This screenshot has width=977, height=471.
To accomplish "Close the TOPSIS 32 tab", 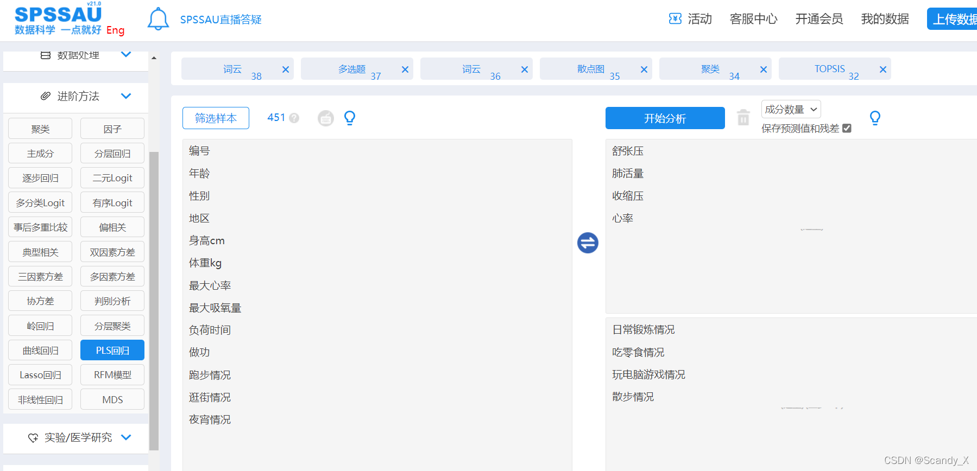I will 883,69.
